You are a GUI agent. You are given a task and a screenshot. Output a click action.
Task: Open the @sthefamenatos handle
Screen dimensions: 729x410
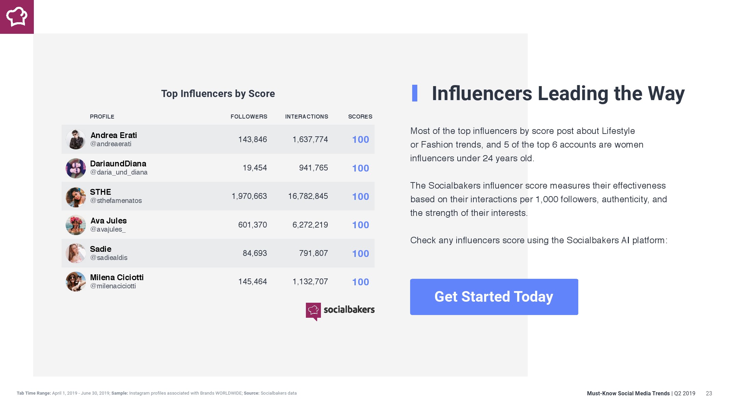[116, 201]
